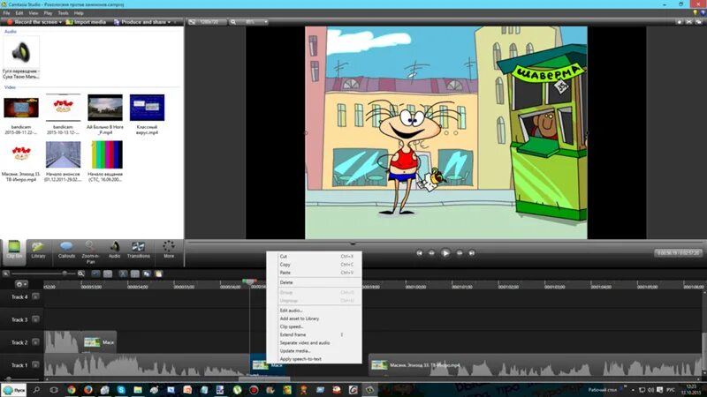Screen dimensions: 707x397
Task: Open the Library panel
Action: point(38,251)
